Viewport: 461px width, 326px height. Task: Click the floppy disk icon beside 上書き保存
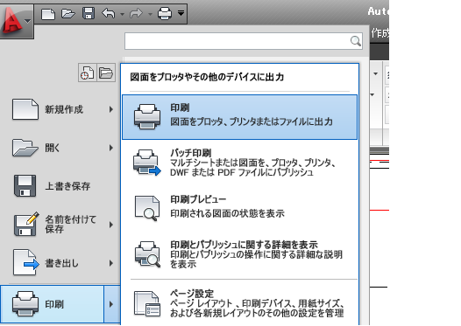[25, 186]
